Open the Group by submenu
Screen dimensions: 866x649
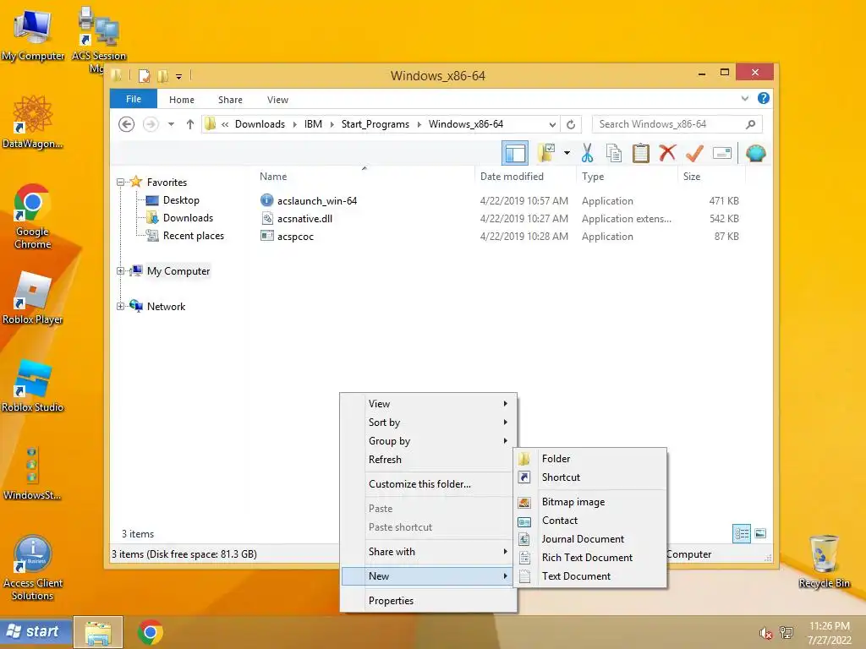click(429, 441)
